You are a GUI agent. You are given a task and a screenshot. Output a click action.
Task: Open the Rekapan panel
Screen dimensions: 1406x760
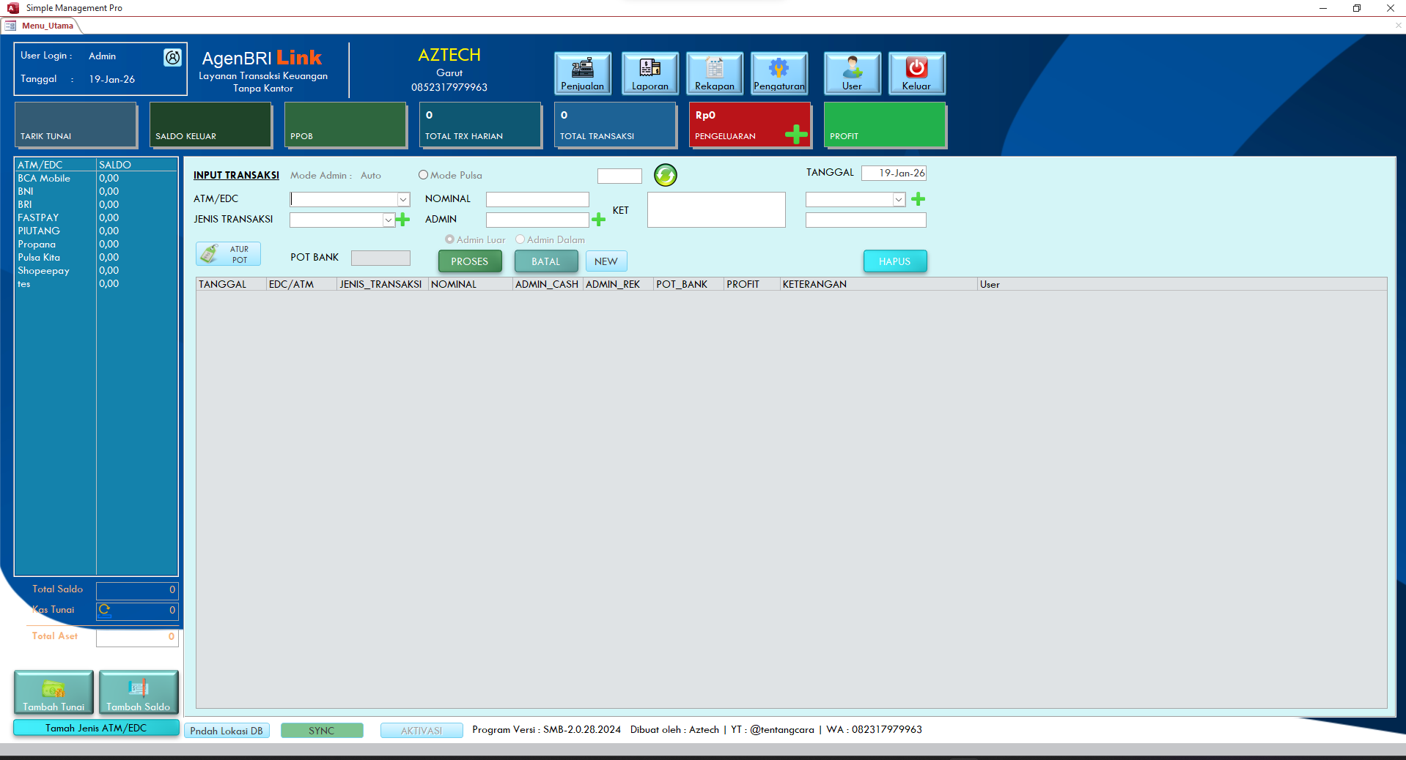713,72
